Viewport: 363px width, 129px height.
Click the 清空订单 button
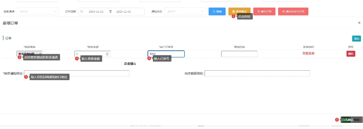264,12
